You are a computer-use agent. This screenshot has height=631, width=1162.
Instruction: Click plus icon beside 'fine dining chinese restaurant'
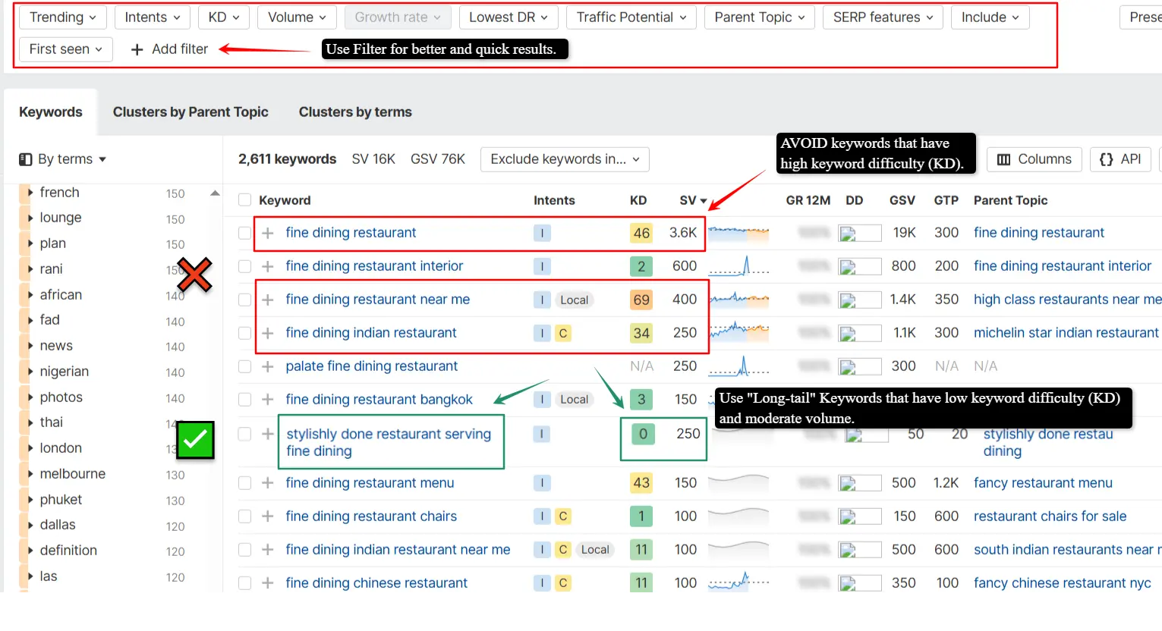pyautogui.click(x=268, y=583)
